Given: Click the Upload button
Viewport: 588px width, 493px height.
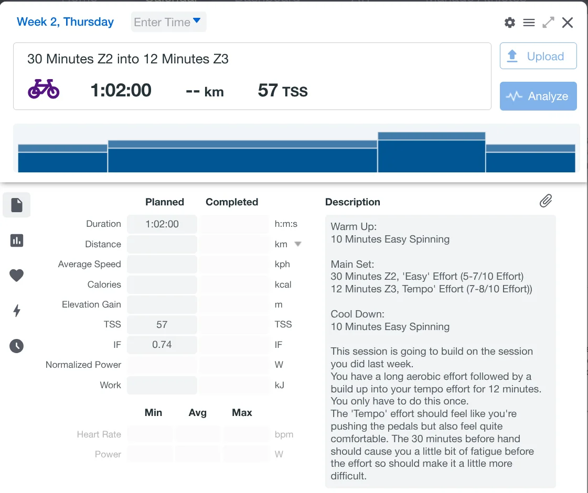Looking at the screenshot, I should (538, 56).
